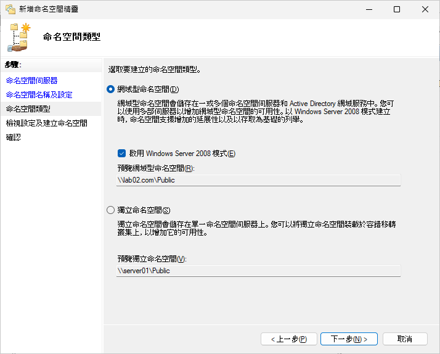
Task: Go to the 命名空間名稱及設定 step
Action: coord(39,94)
